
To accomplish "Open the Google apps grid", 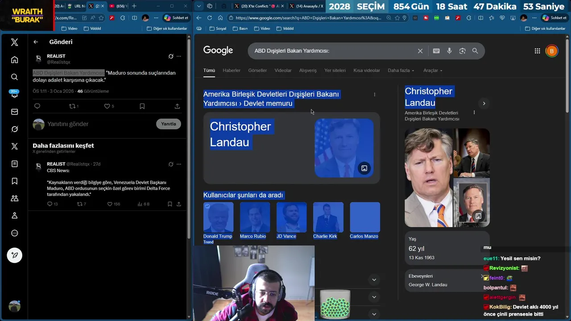I will pos(537,51).
